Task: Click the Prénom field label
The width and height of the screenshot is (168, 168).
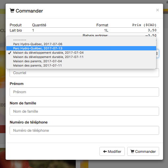Action: (x=16, y=84)
